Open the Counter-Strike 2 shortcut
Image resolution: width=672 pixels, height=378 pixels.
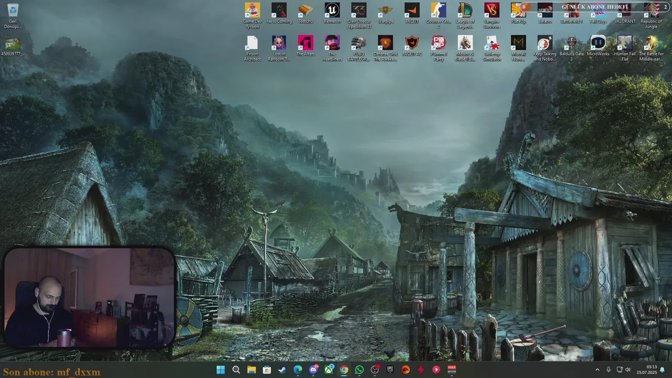[438, 16]
